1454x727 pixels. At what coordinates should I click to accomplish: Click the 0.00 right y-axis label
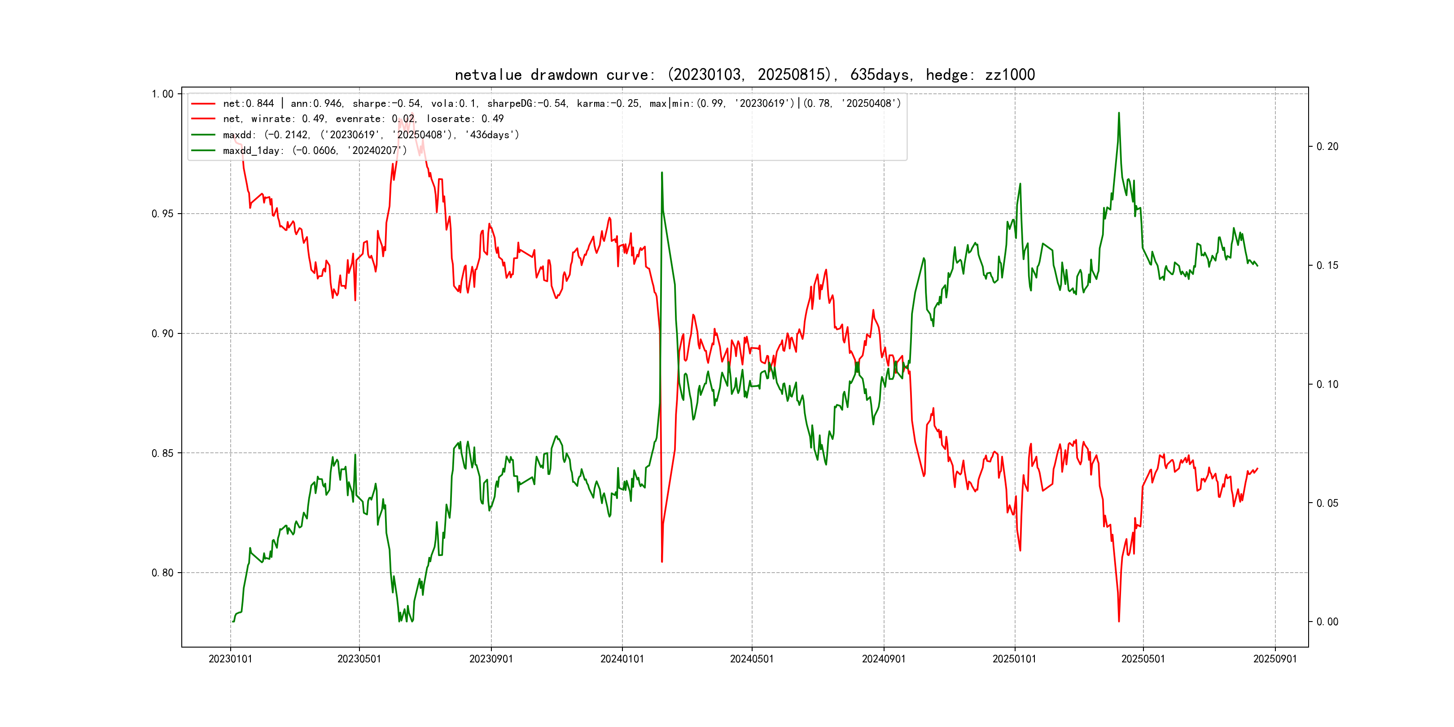(x=1327, y=622)
